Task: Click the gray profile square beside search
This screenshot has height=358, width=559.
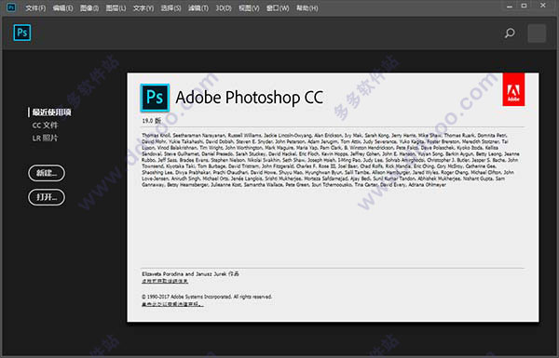Action: pyautogui.click(x=537, y=33)
